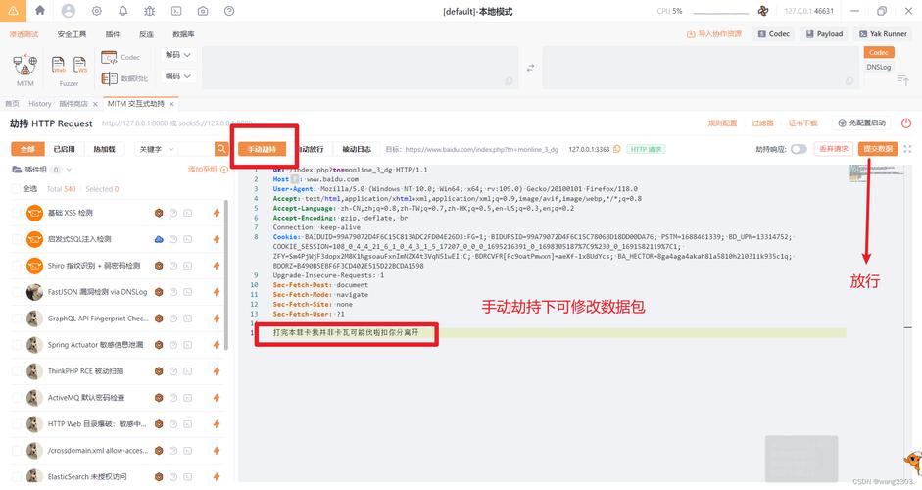Click the Web Fuzzer icon
This screenshot has height=490, width=922.
(58, 64)
